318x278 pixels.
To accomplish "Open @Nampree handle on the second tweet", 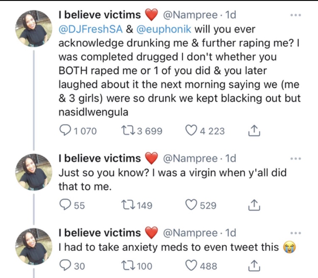I will pos(190,158).
